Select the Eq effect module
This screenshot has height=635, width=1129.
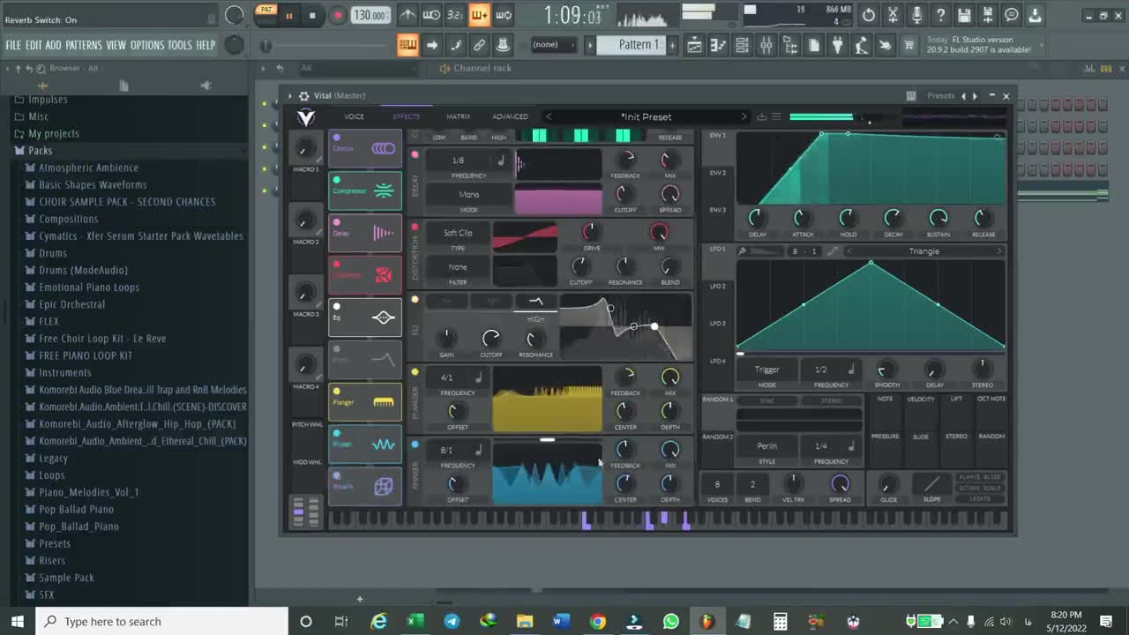(365, 317)
